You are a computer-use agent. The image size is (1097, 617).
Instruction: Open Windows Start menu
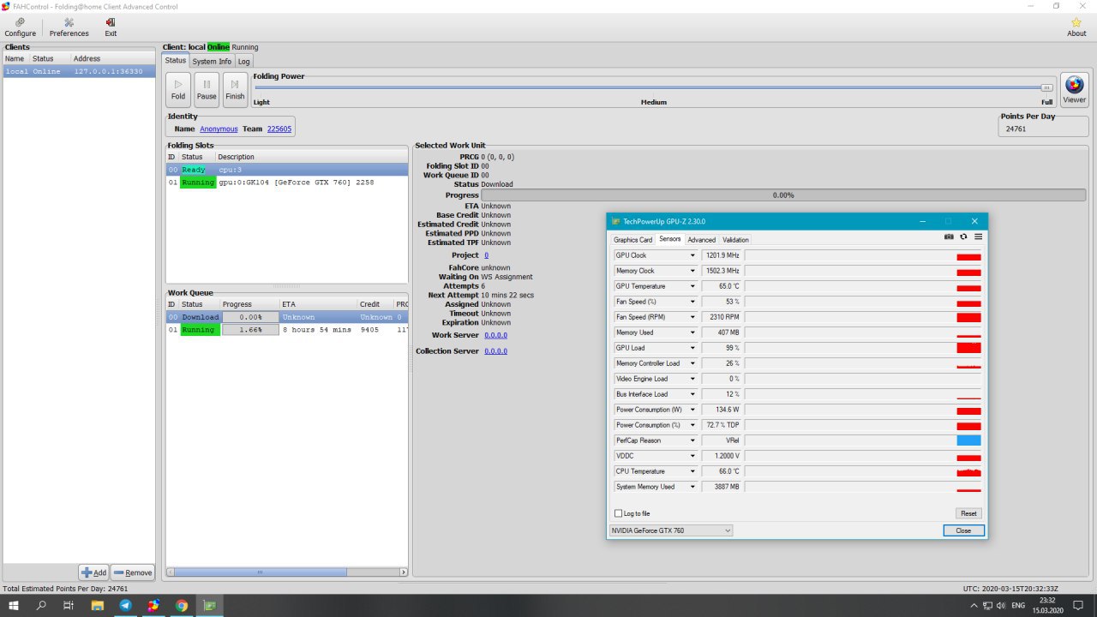coord(14,605)
